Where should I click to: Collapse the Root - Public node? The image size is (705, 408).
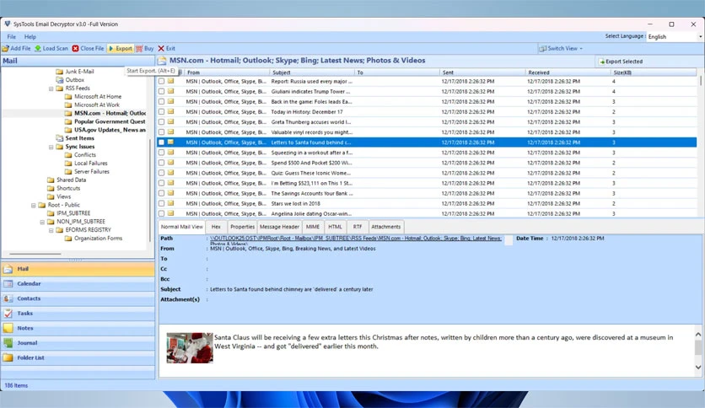(x=33, y=206)
